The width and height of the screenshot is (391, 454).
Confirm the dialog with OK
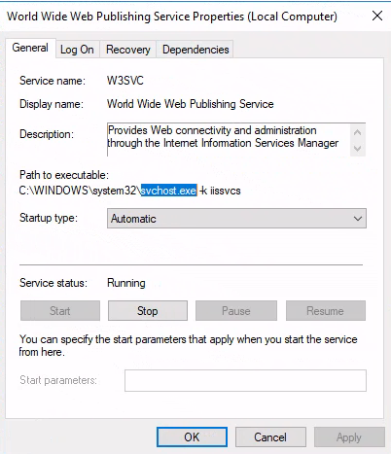click(x=192, y=437)
